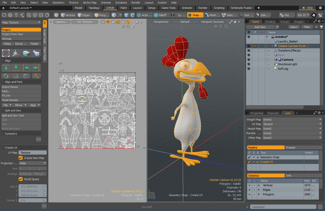Open the Vertex Map menu

click(x=90, y=3)
